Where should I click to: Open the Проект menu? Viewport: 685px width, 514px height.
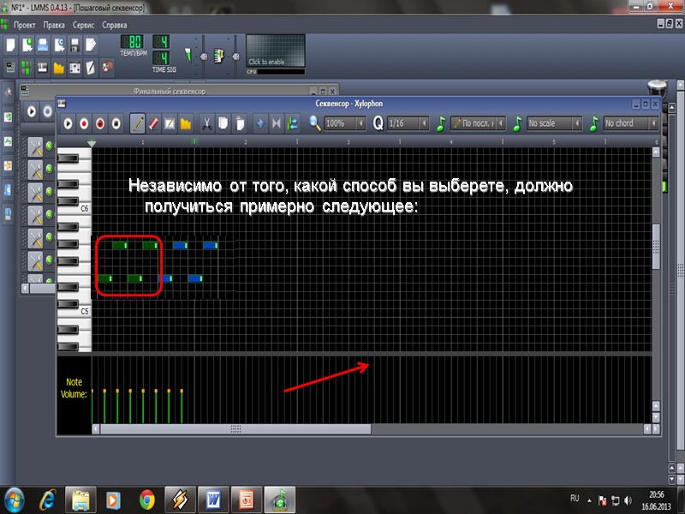click(25, 25)
